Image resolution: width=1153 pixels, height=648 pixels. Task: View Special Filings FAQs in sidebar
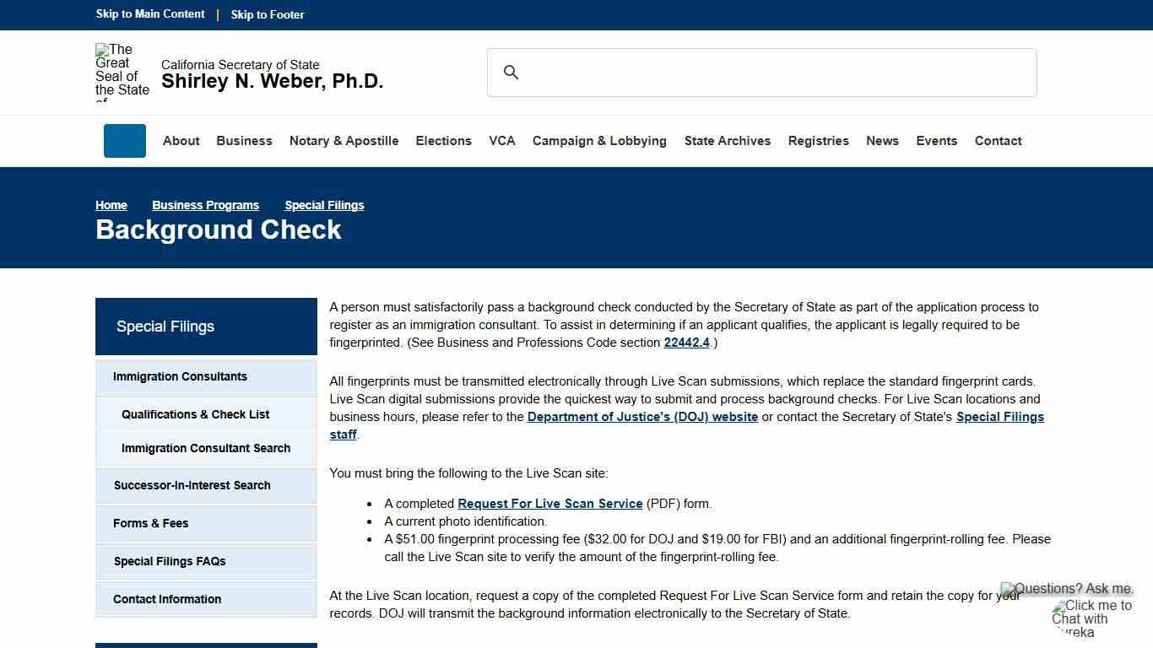170,561
